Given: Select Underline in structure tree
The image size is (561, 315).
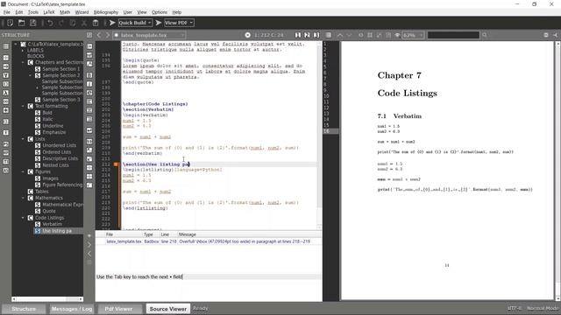Looking at the screenshot, I should [53, 126].
